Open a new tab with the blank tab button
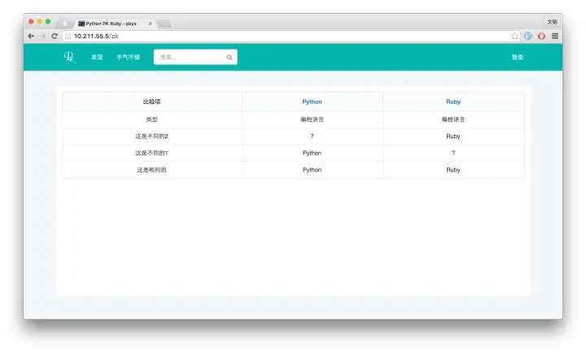The width and height of the screenshot is (586, 353). click(x=164, y=24)
